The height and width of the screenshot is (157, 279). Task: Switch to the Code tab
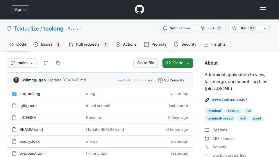(18, 44)
